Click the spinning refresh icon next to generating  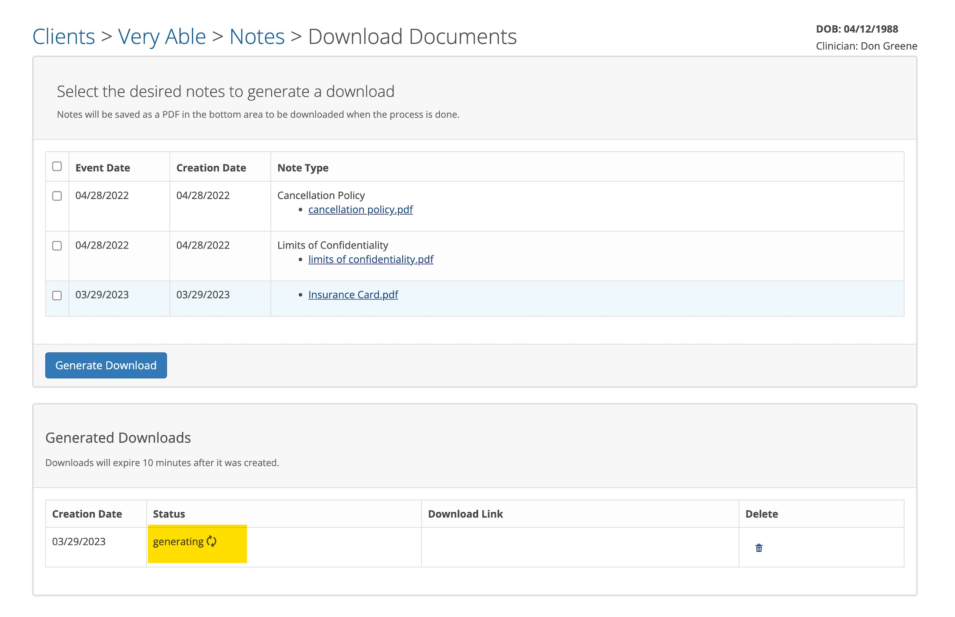pos(212,542)
